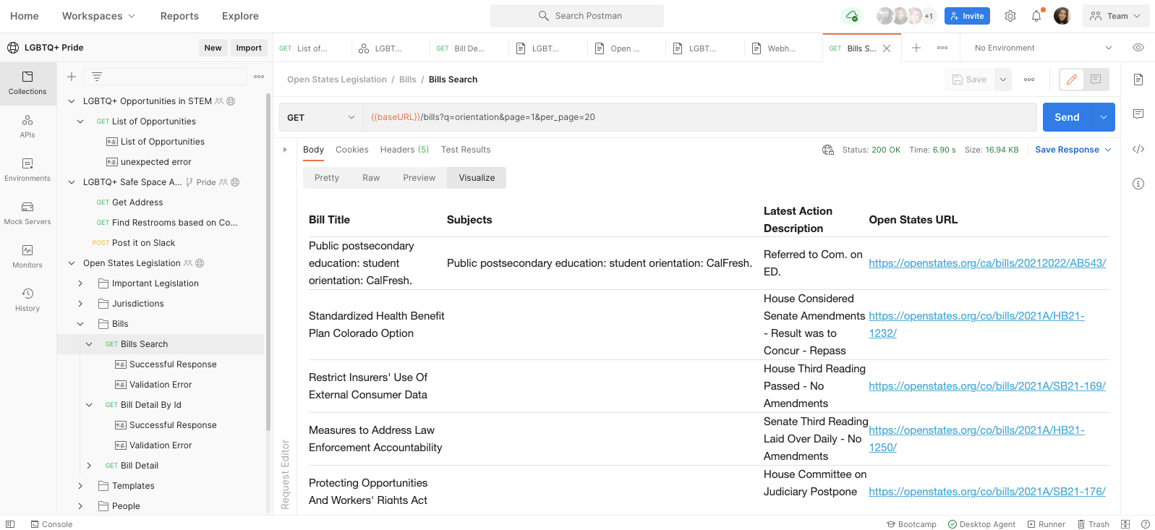Open request more actions ellipsis

[x=1029, y=80]
